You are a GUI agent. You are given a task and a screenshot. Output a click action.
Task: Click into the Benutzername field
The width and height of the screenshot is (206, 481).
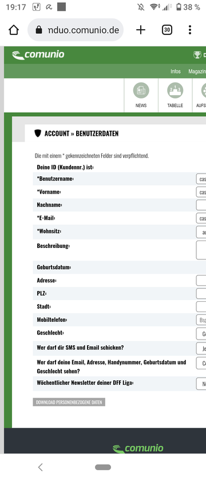click(x=201, y=179)
